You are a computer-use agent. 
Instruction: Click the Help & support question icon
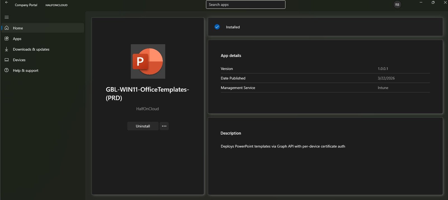pyautogui.click(x=7, y=70)
